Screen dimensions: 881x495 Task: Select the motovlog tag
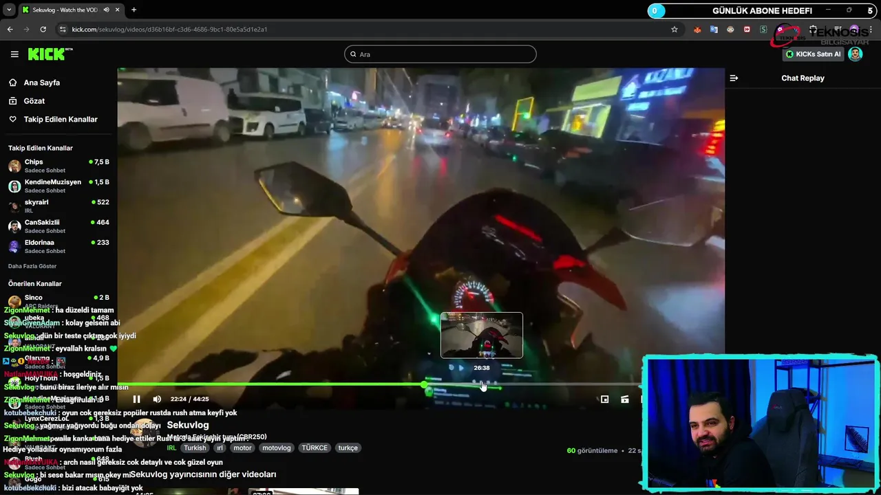[277, 448]
